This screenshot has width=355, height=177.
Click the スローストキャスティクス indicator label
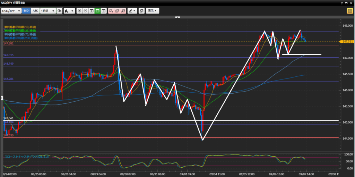26,157
